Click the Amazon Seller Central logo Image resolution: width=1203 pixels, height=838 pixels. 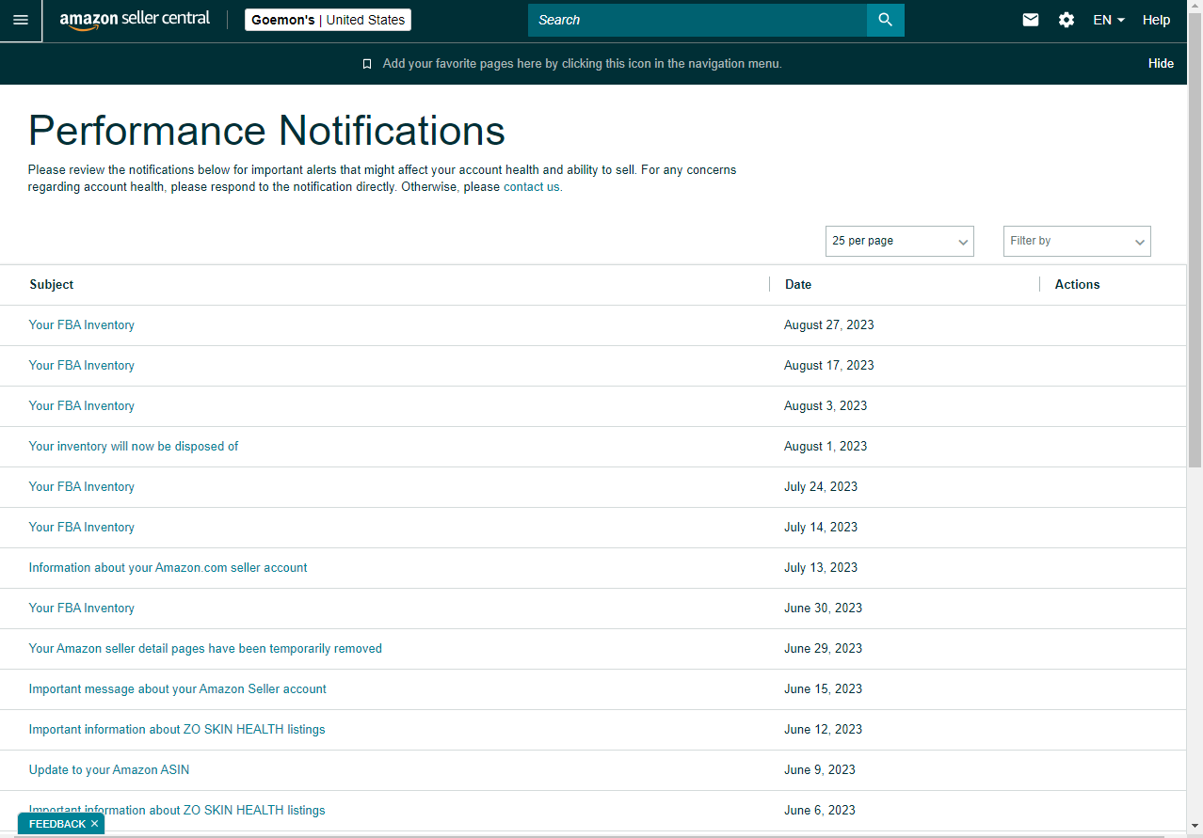coord(135,20)
